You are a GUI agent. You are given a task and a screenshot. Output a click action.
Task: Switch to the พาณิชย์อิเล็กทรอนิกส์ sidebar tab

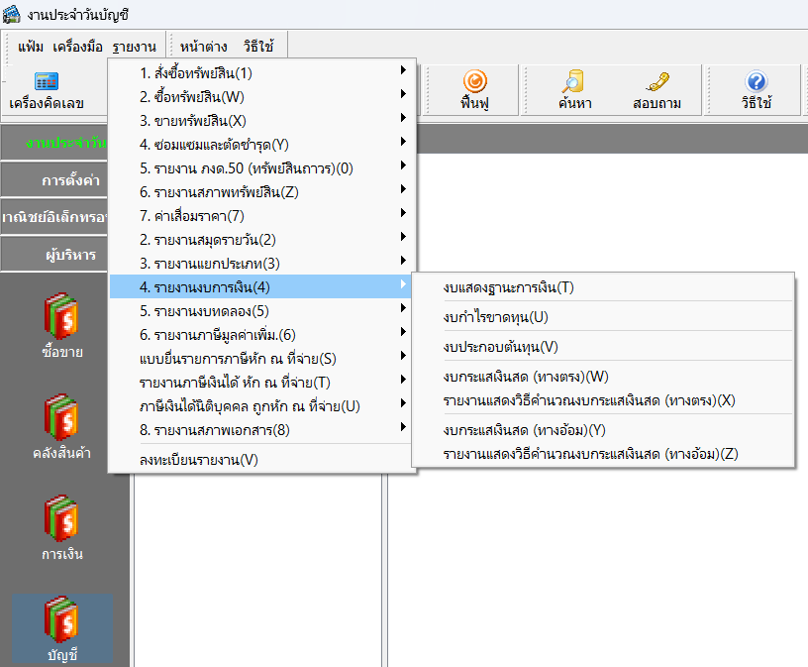pyautogui.click(x=54, y=217)
